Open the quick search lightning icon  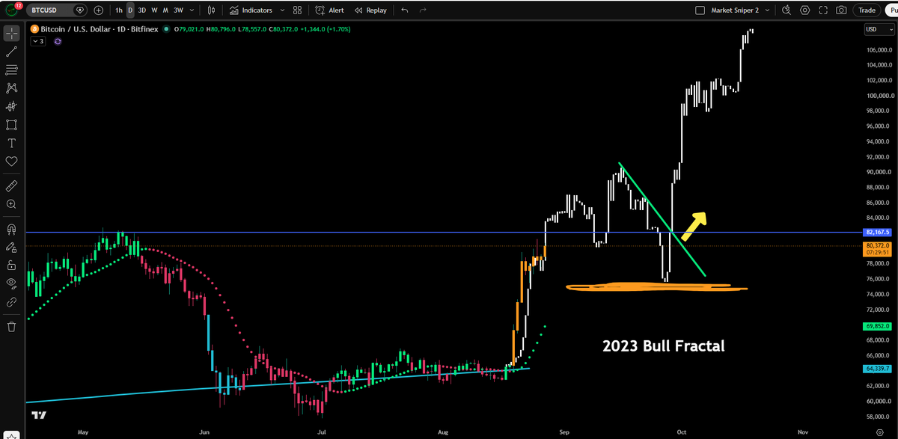coord(787,10)
